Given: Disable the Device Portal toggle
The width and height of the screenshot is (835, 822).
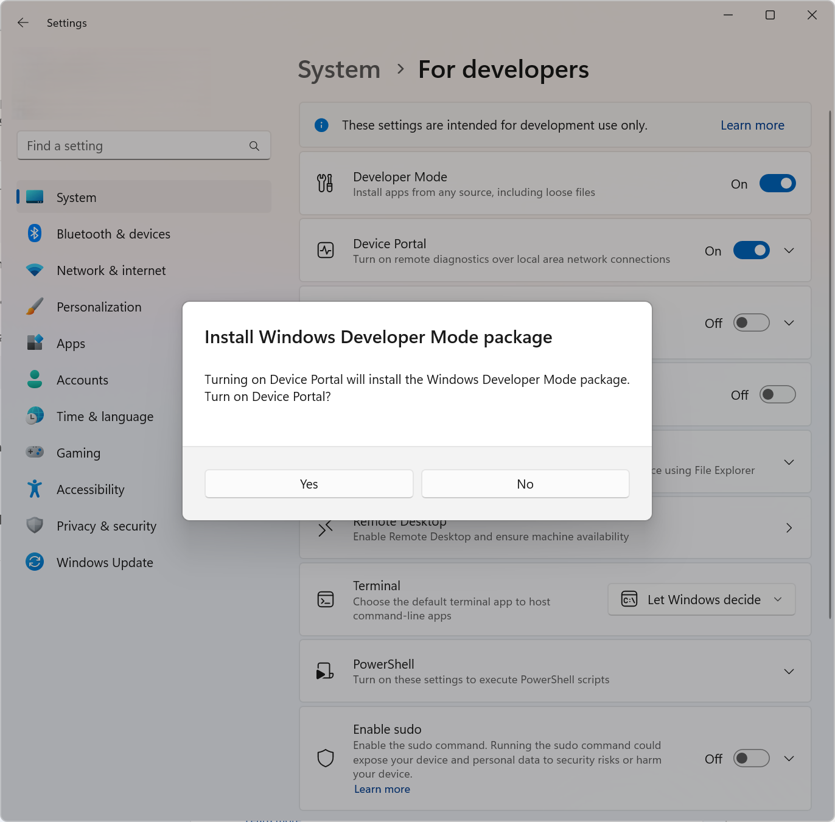Looking at the screenshot, I should click(x=751, y=250).
